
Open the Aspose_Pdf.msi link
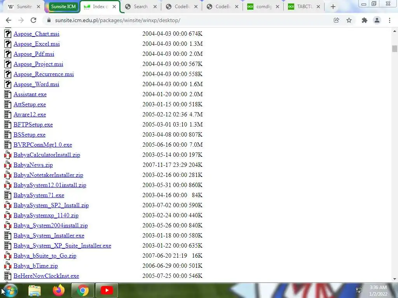pos(34,54)
